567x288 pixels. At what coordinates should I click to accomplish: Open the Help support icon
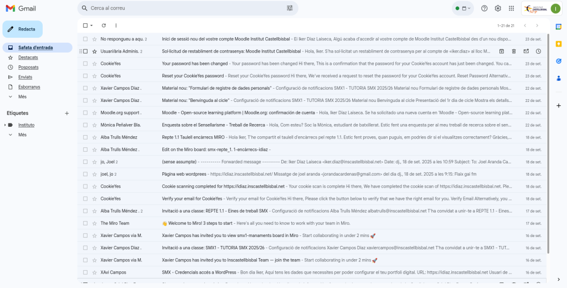click(x=484, y=8)
